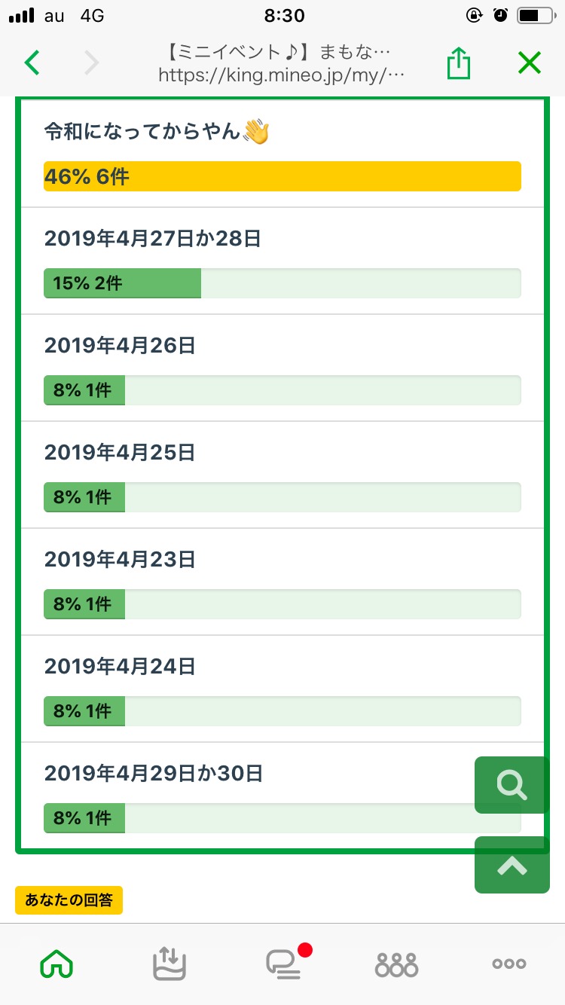The height and width of the screenshot is (1005, 565).
Task: Go to the Home tab icon
Action: click(57, 964)
